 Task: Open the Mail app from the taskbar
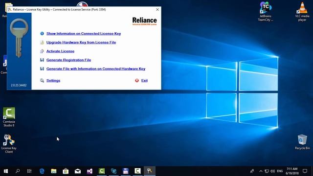[78, 171]
